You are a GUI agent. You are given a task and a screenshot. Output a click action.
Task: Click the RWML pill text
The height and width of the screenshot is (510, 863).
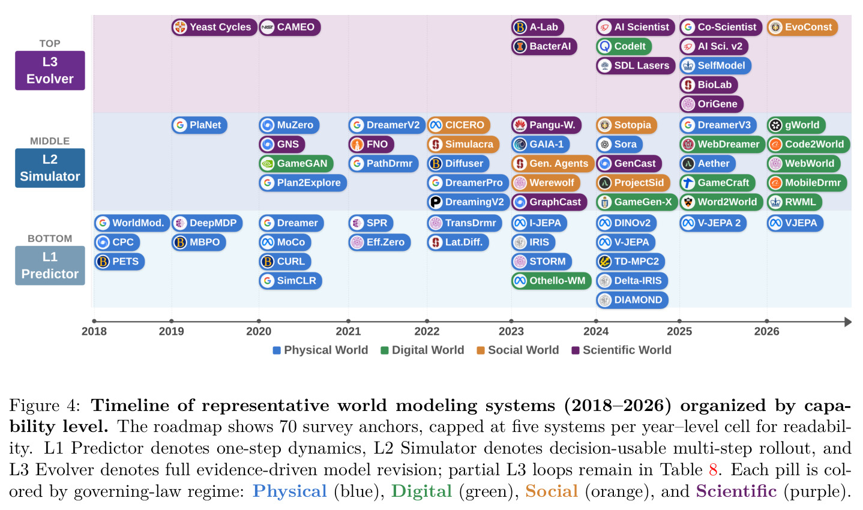[801, 202]
